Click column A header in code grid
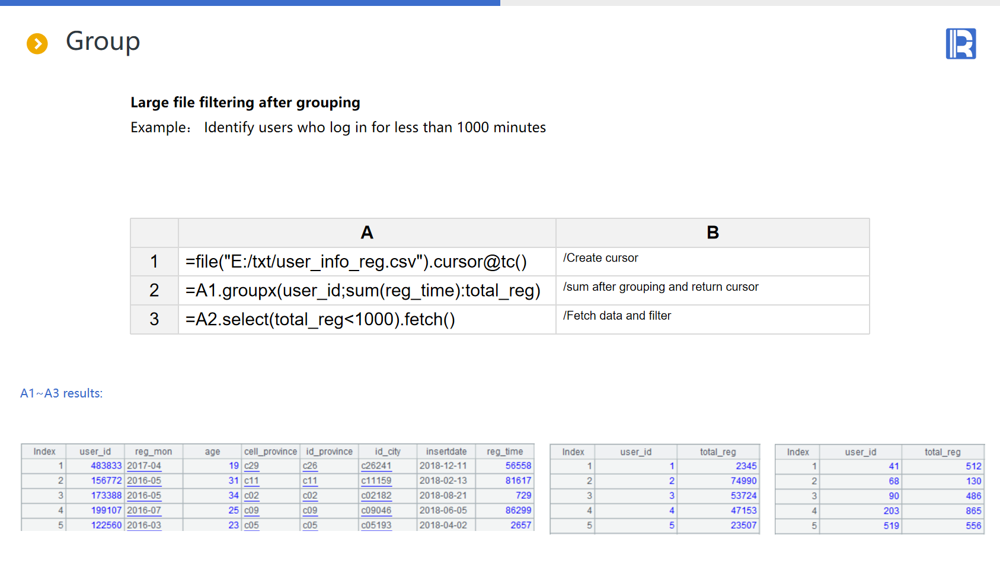1000x563 pixels. click(366, 233)
